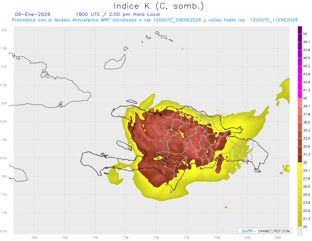312x241 pixels.
Task: Click the colorbar value 29.1
Action: pyautogui.click(x=307, y=171)
